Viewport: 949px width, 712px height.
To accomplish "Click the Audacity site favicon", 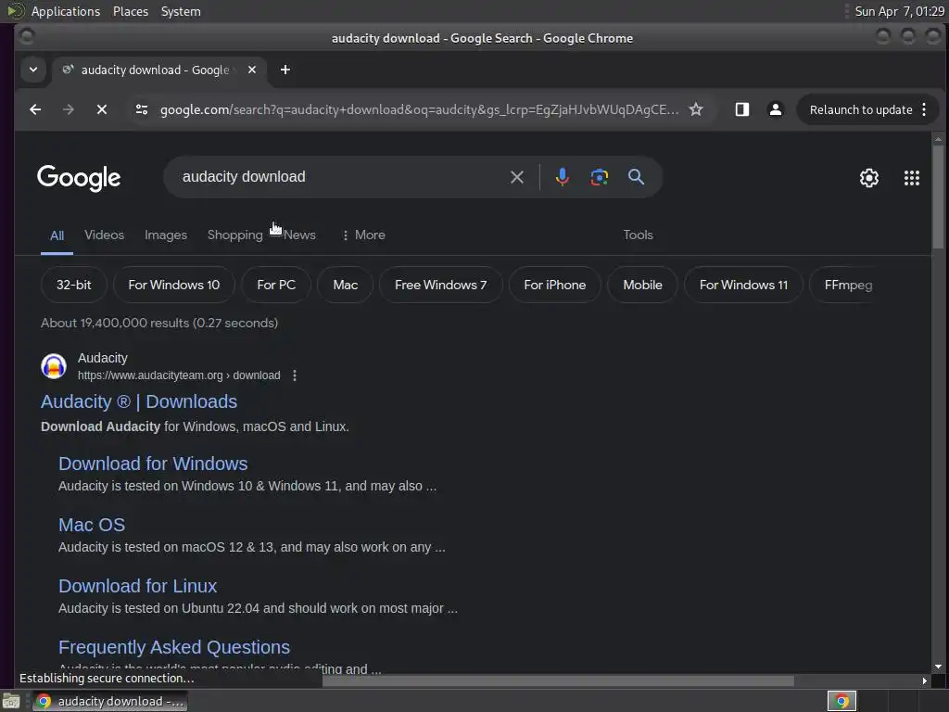I will (53, 366).
